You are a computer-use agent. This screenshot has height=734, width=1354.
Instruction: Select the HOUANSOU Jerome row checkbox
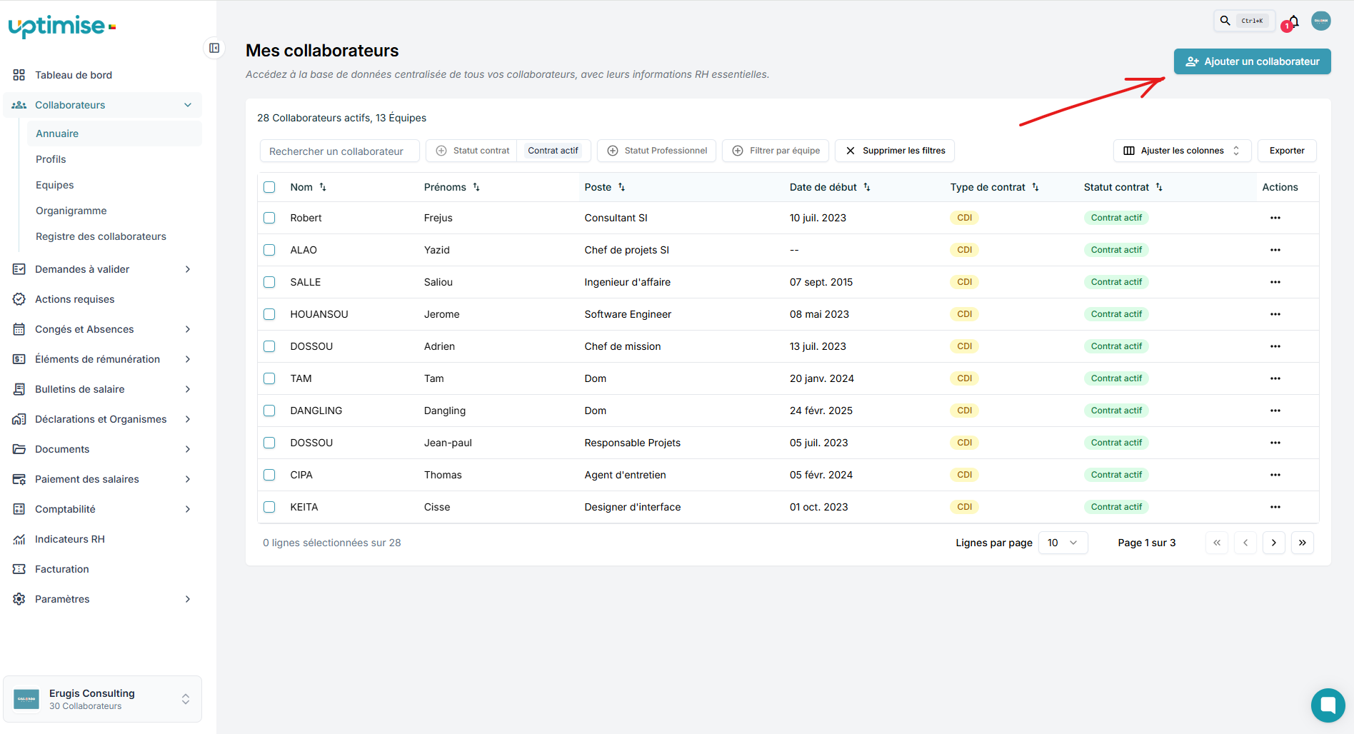tap(269, 314)
